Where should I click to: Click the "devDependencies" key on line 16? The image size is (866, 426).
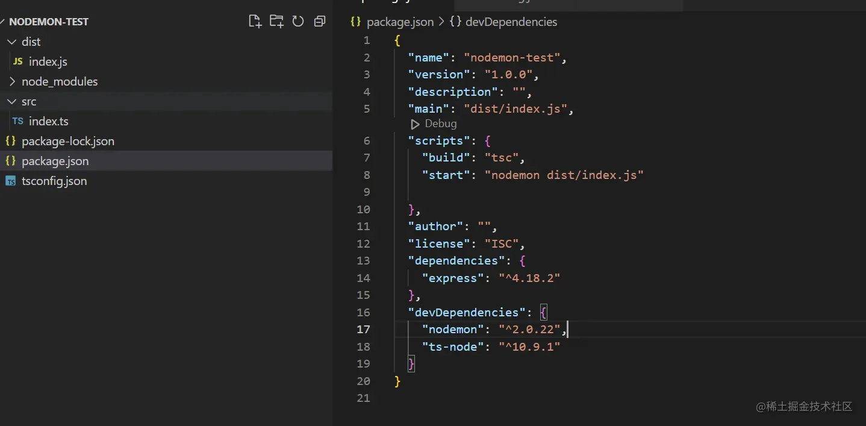click(x=467, y=312)
